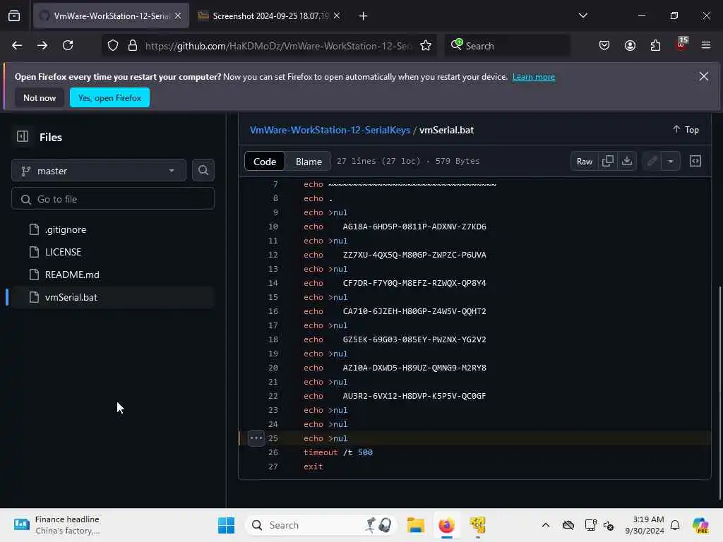
Task: Open the symbols panel
Action: pos(695,162)
